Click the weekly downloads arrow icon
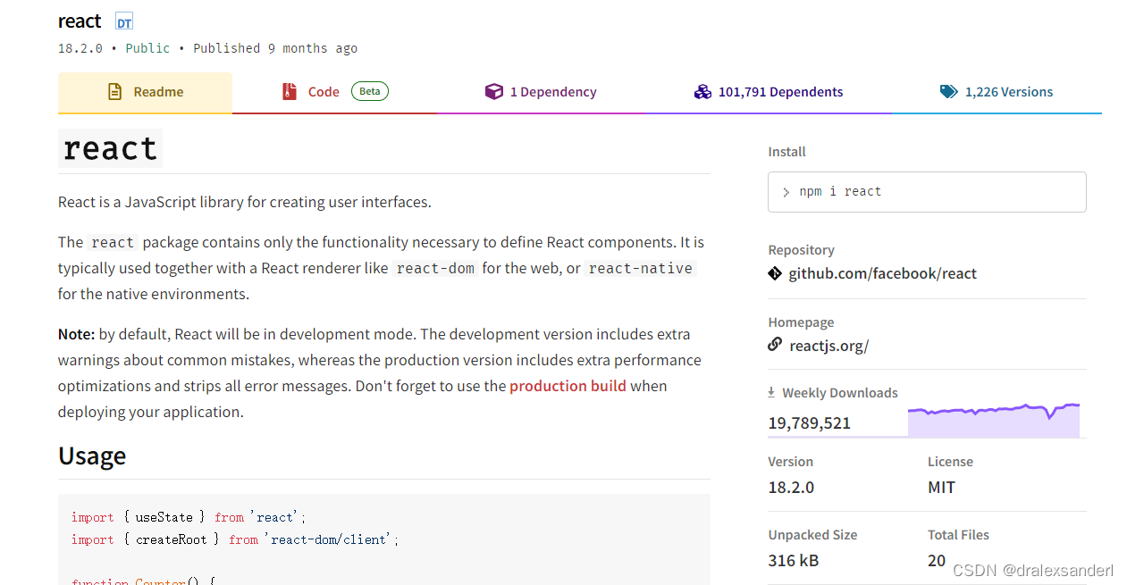The image size is (1127, 585). click(x=771, y=392)
